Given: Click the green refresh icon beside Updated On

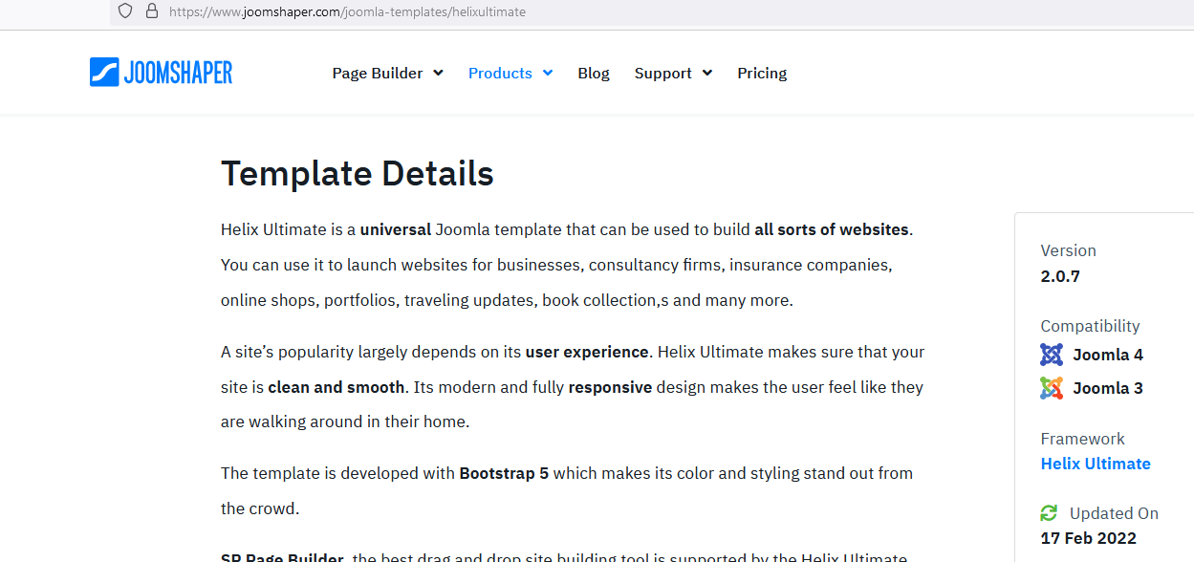Looking at the screenshot, I should point(1050,513).
